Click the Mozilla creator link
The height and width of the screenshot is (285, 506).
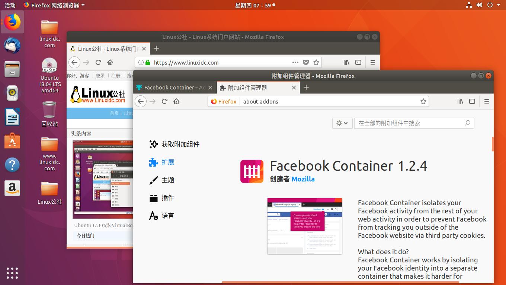pos(303,179)
